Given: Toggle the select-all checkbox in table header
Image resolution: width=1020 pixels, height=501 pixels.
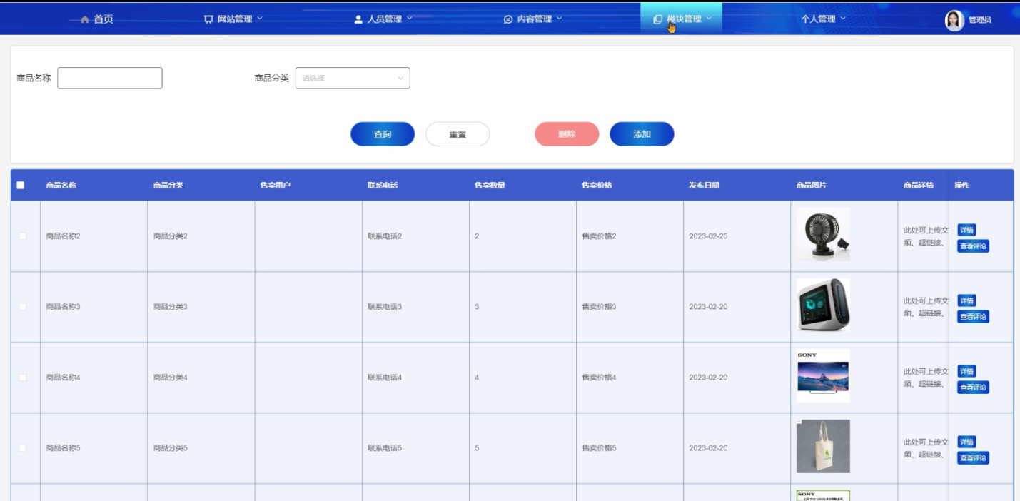Looking at the screenshot, I should [20, 185].
